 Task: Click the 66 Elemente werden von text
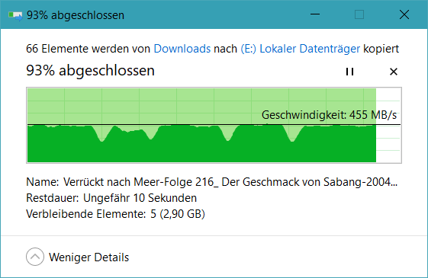88,49
